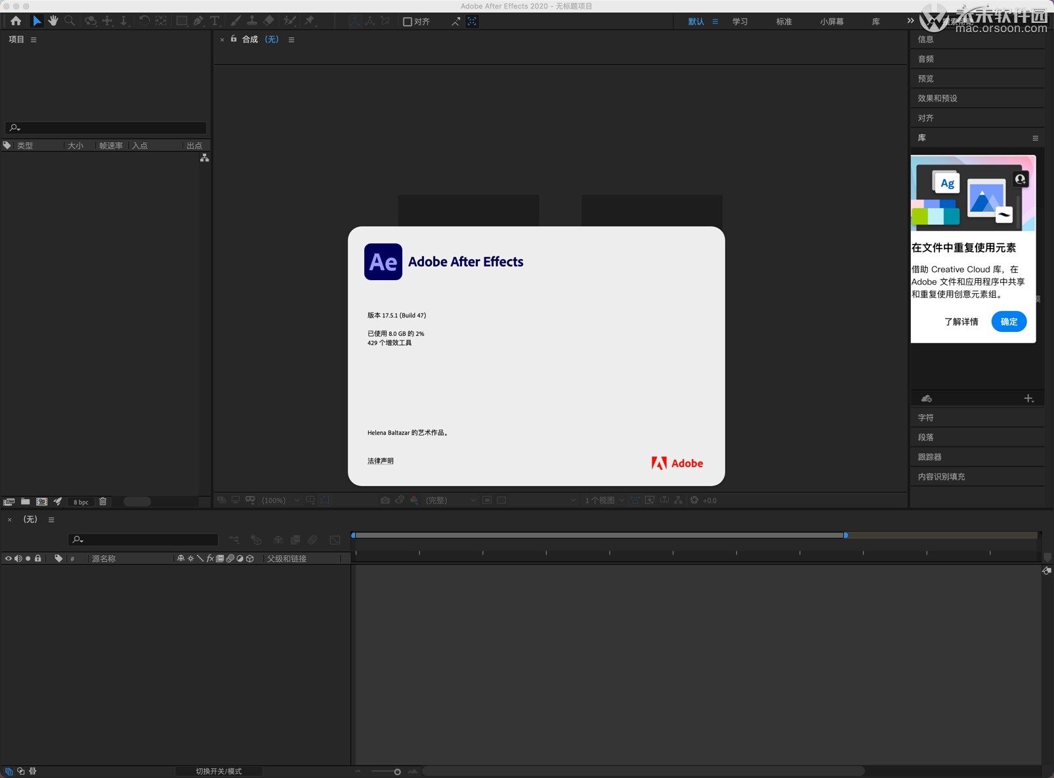The width and height of the screenshot is (1054, 778).
Task: Click the timeline layer search field
Action: point(143,540)
